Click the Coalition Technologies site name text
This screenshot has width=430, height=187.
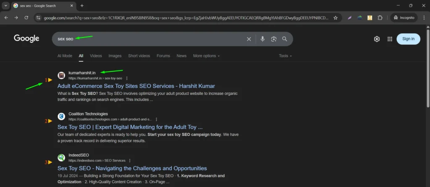click(88, 114)
